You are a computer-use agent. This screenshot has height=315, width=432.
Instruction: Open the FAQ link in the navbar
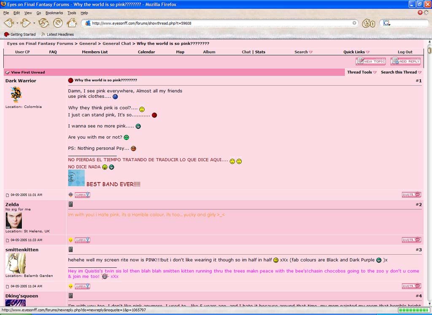pos(53,52)
